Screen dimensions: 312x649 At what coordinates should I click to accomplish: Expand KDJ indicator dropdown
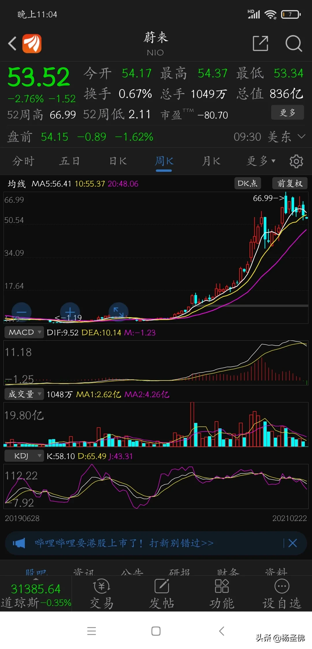[x=24, y=456]
